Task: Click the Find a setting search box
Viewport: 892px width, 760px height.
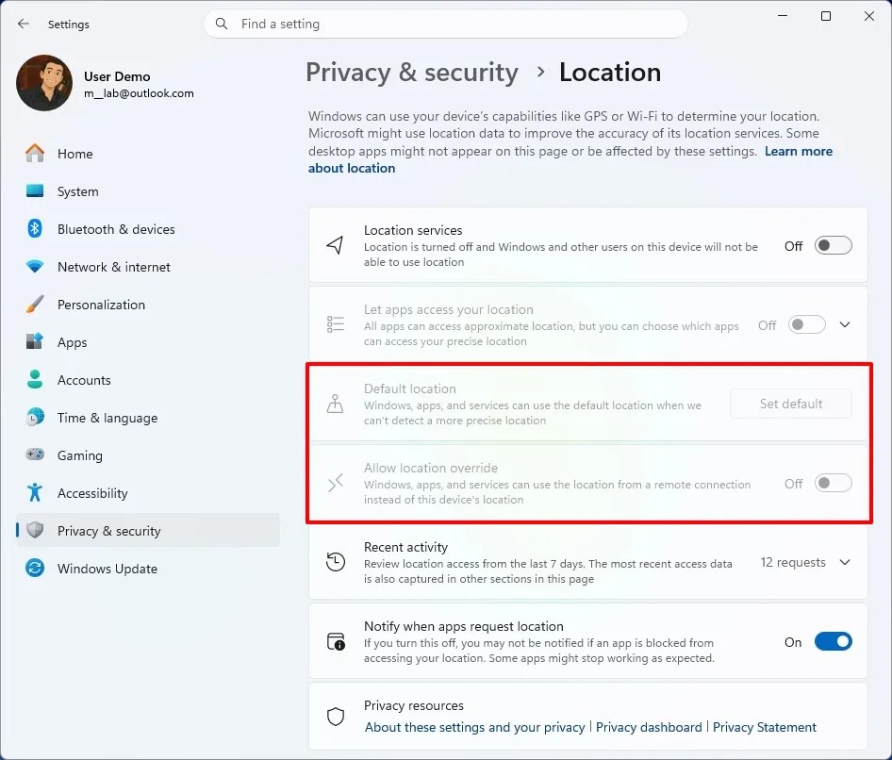Action: (x=446, y=24)
